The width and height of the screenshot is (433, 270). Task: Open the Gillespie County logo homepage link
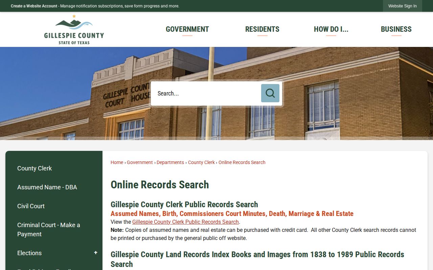coord(74,29)
